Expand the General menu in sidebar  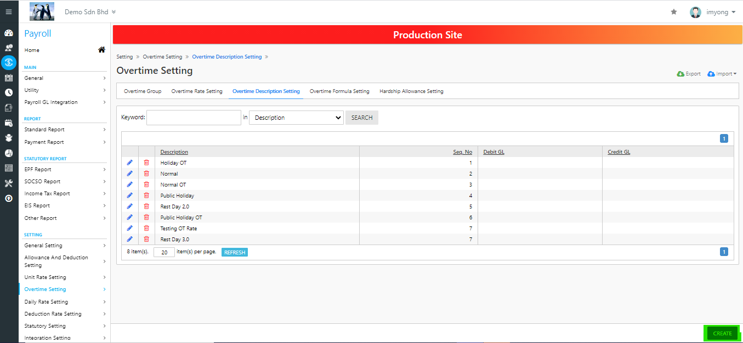coord(65,78)
